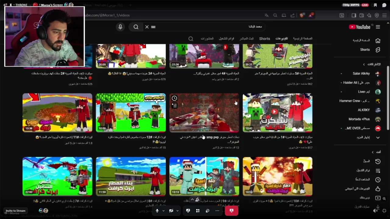Click the YouTube logo

pos(360,27)
